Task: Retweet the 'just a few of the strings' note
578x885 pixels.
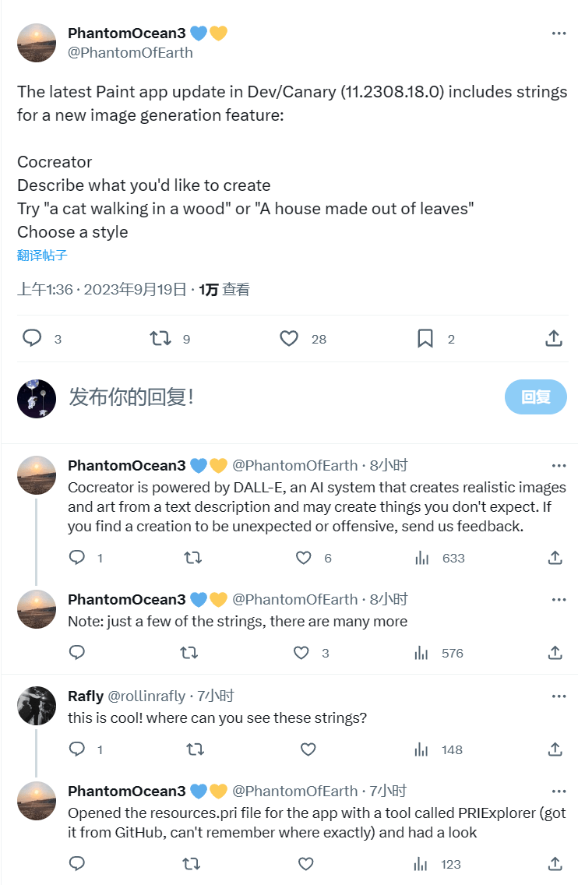Action: pos(189,653)
